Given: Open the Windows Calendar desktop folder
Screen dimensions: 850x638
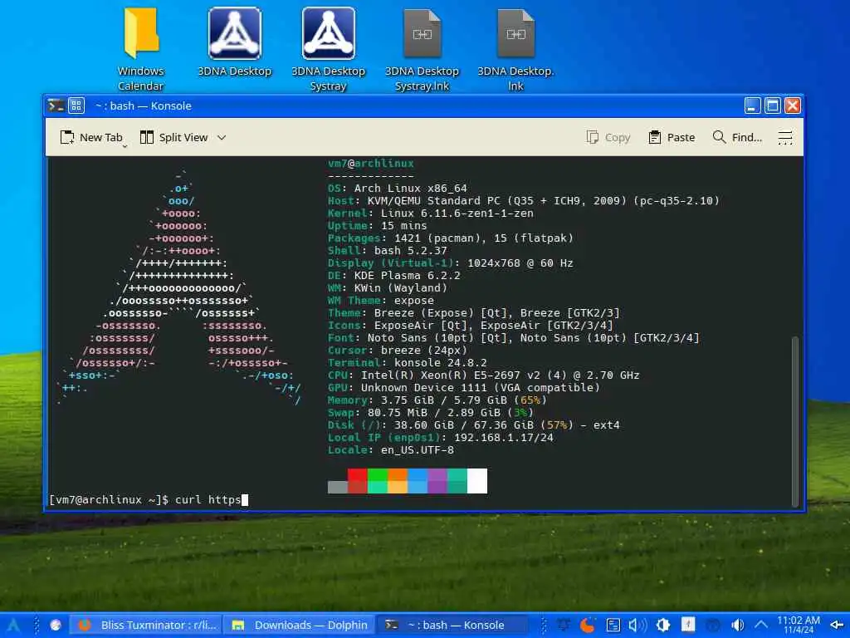Looking at the screenshot, I should coord(141,50).
